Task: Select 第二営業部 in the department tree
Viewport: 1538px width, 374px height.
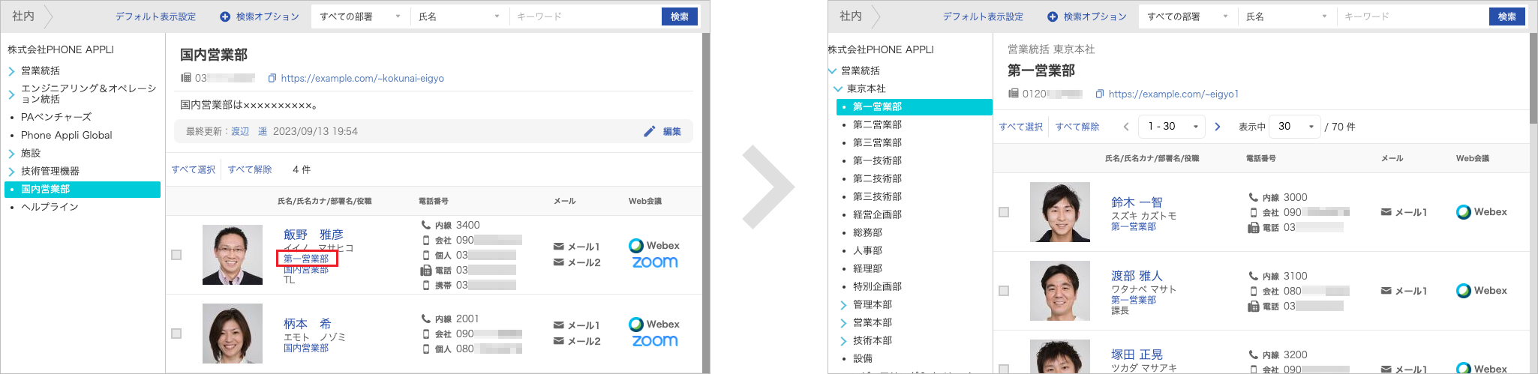Action: (877, 124)
